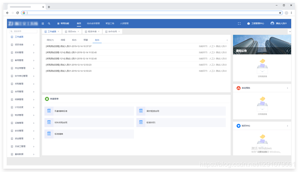299x172 pixels.
Task: Expand the 物资管理 menu chevron
Action: [34, 115]
